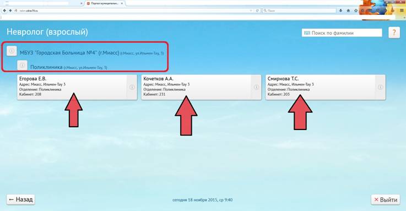The height and width of the screenshot is (211, 406).
Task: Open the browser downloads arrow icon
Action: [341, 10]
